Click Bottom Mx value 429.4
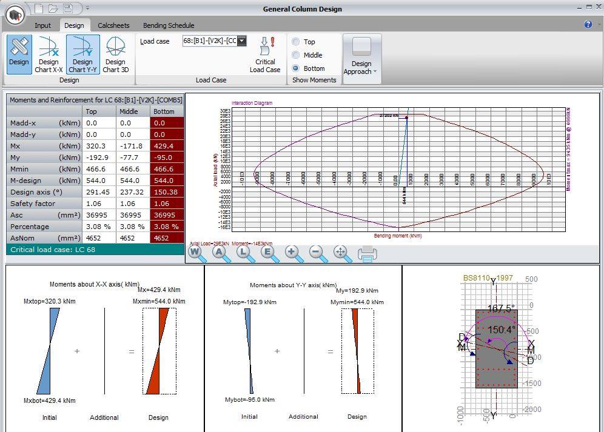This screenshot has height=432, width=604. click(167, 146)
